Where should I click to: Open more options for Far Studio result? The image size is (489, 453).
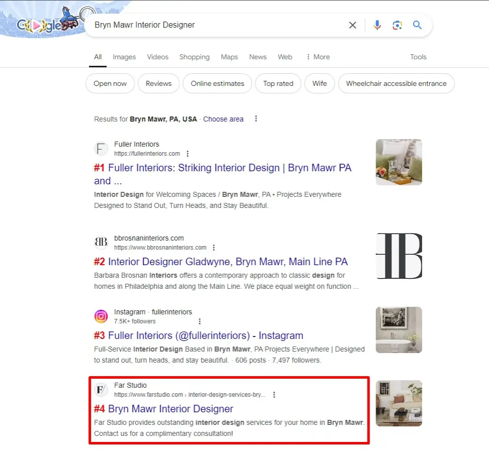[274, 395]
